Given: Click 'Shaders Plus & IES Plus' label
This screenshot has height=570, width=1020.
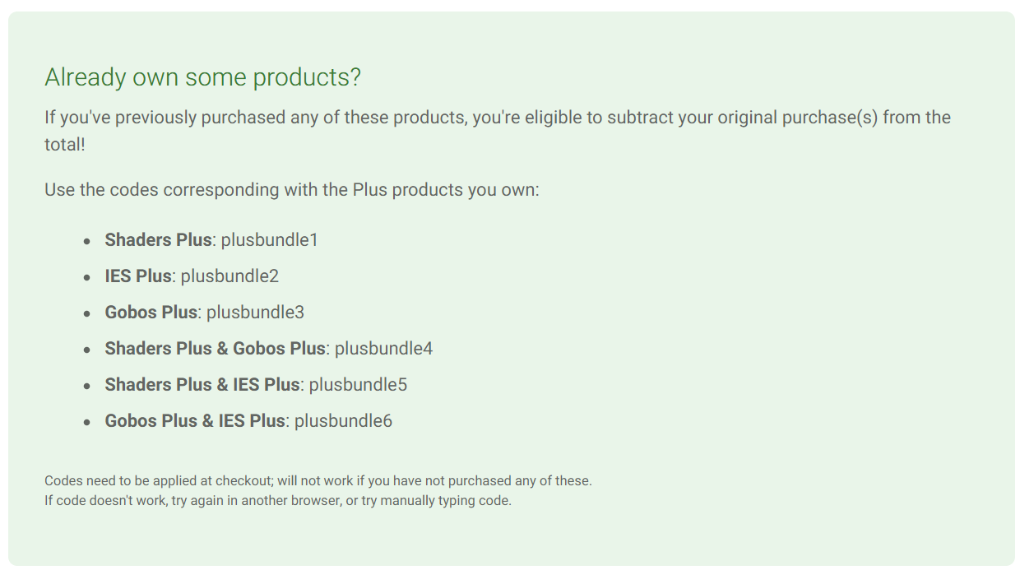Looking at the screenshot, I should pos(202,385).
